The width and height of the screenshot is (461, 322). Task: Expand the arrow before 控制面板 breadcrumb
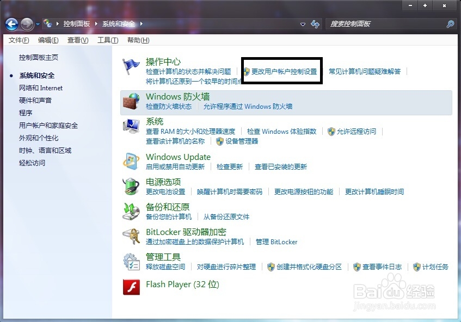(x=57, y=24)
